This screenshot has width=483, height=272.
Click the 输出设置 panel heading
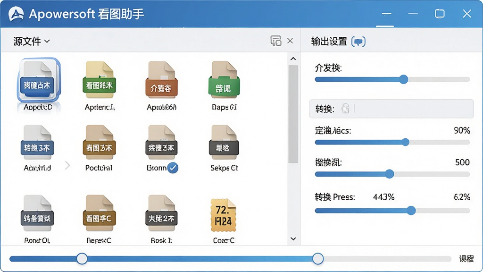[329, 42]
